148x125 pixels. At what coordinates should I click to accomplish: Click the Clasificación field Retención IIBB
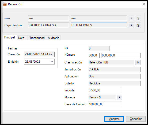point(111,62)
